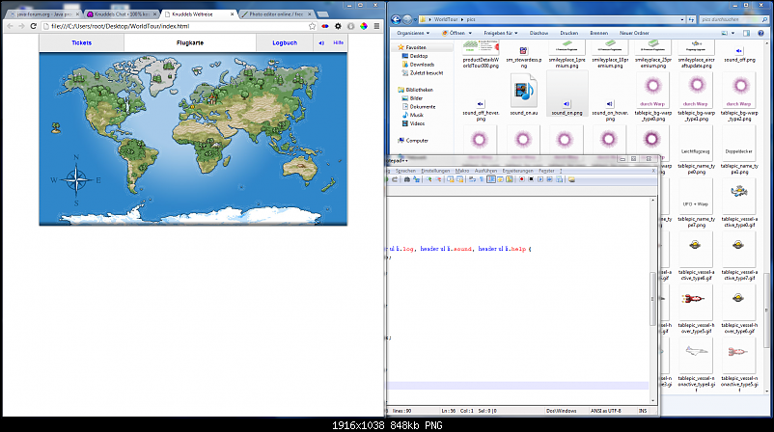Click the colorful wheel extension icon in Chrome
774x432 pixels.
[364, 26]
